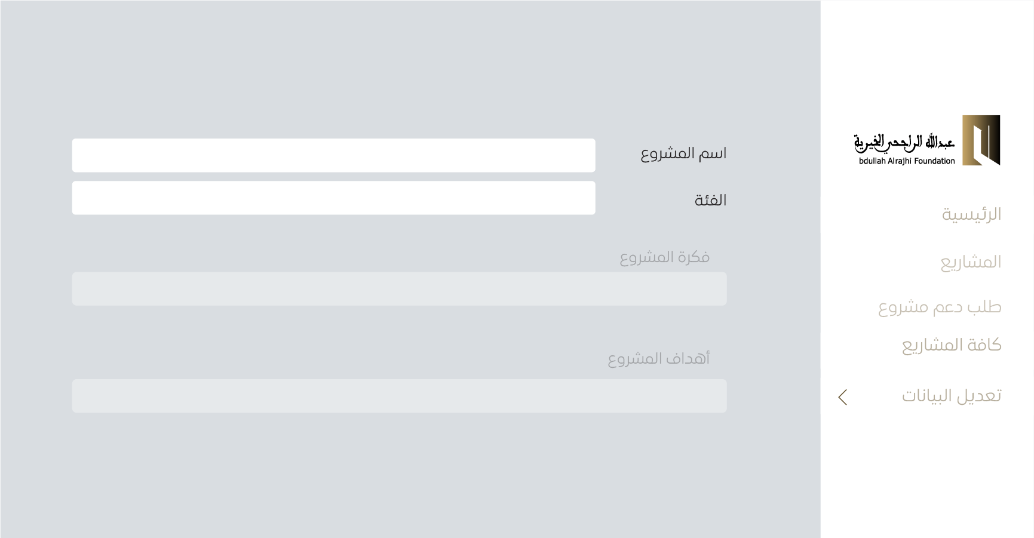Open كافة المشاريع sidebar link

click(x=952, y=345)
